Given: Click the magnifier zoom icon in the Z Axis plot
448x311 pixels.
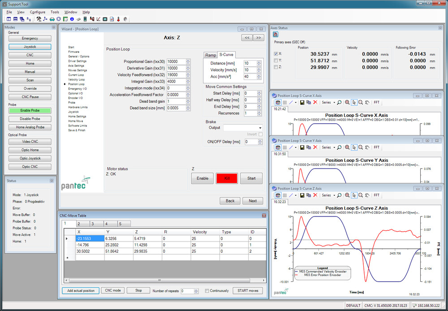Looking at the screenshot, I should (x=340, y=195).
